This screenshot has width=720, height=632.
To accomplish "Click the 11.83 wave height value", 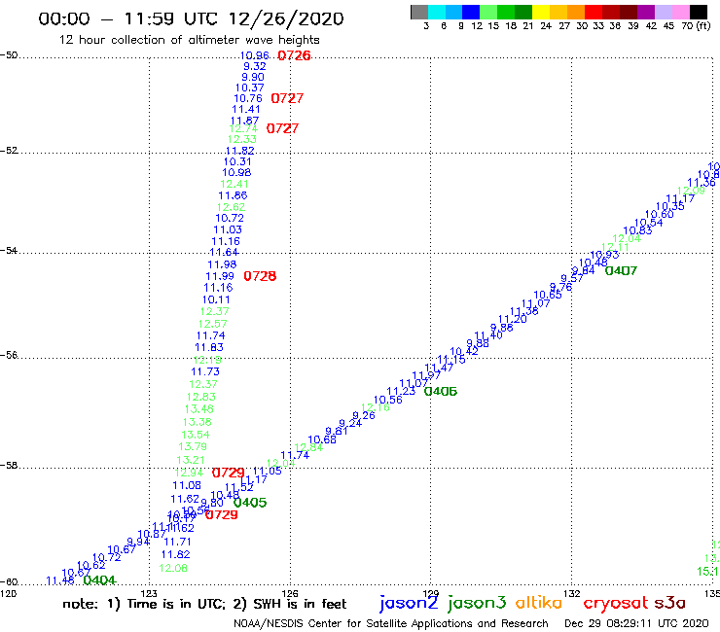I will point(209,347).
